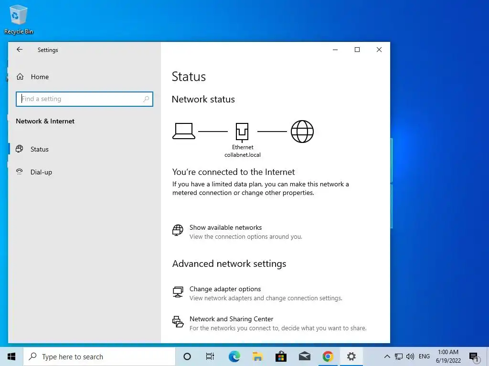Click the home icon in sidebar
The width and height of the screenshot is (489, 366).
coord(20,77)
